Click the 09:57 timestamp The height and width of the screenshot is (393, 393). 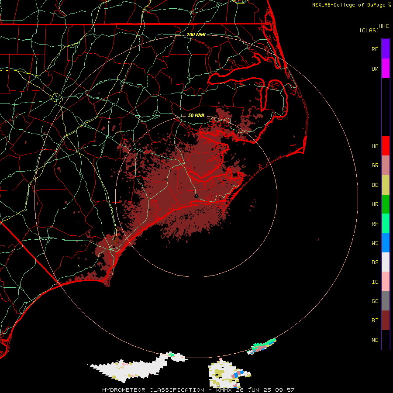point(285,390)
